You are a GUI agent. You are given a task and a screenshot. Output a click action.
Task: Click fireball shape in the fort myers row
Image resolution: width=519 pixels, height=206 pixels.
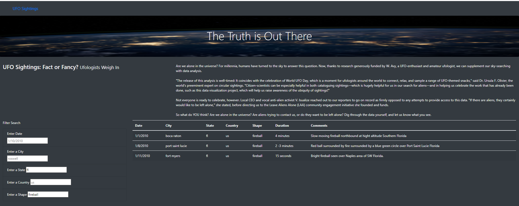click(257, 156)
